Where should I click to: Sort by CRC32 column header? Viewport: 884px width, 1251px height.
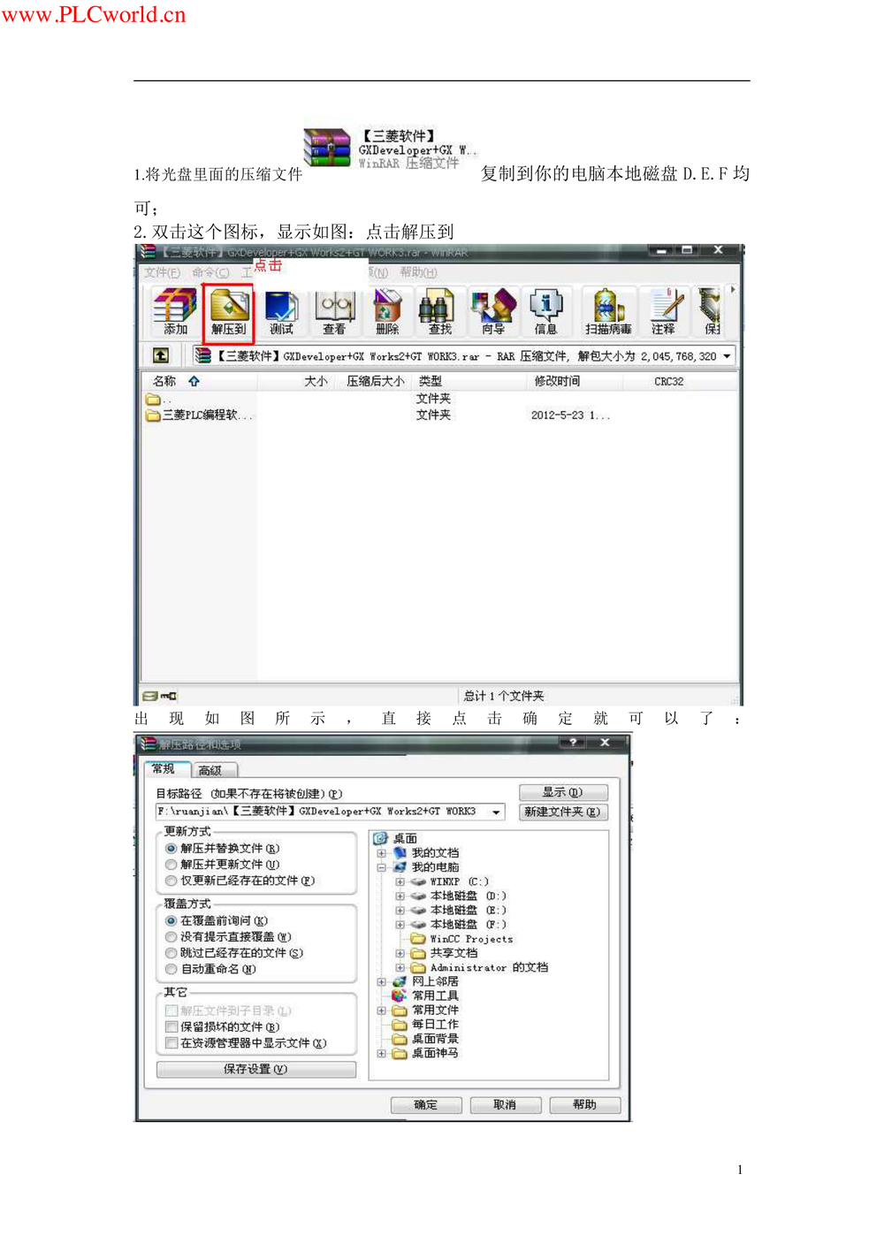coord(668,381)
